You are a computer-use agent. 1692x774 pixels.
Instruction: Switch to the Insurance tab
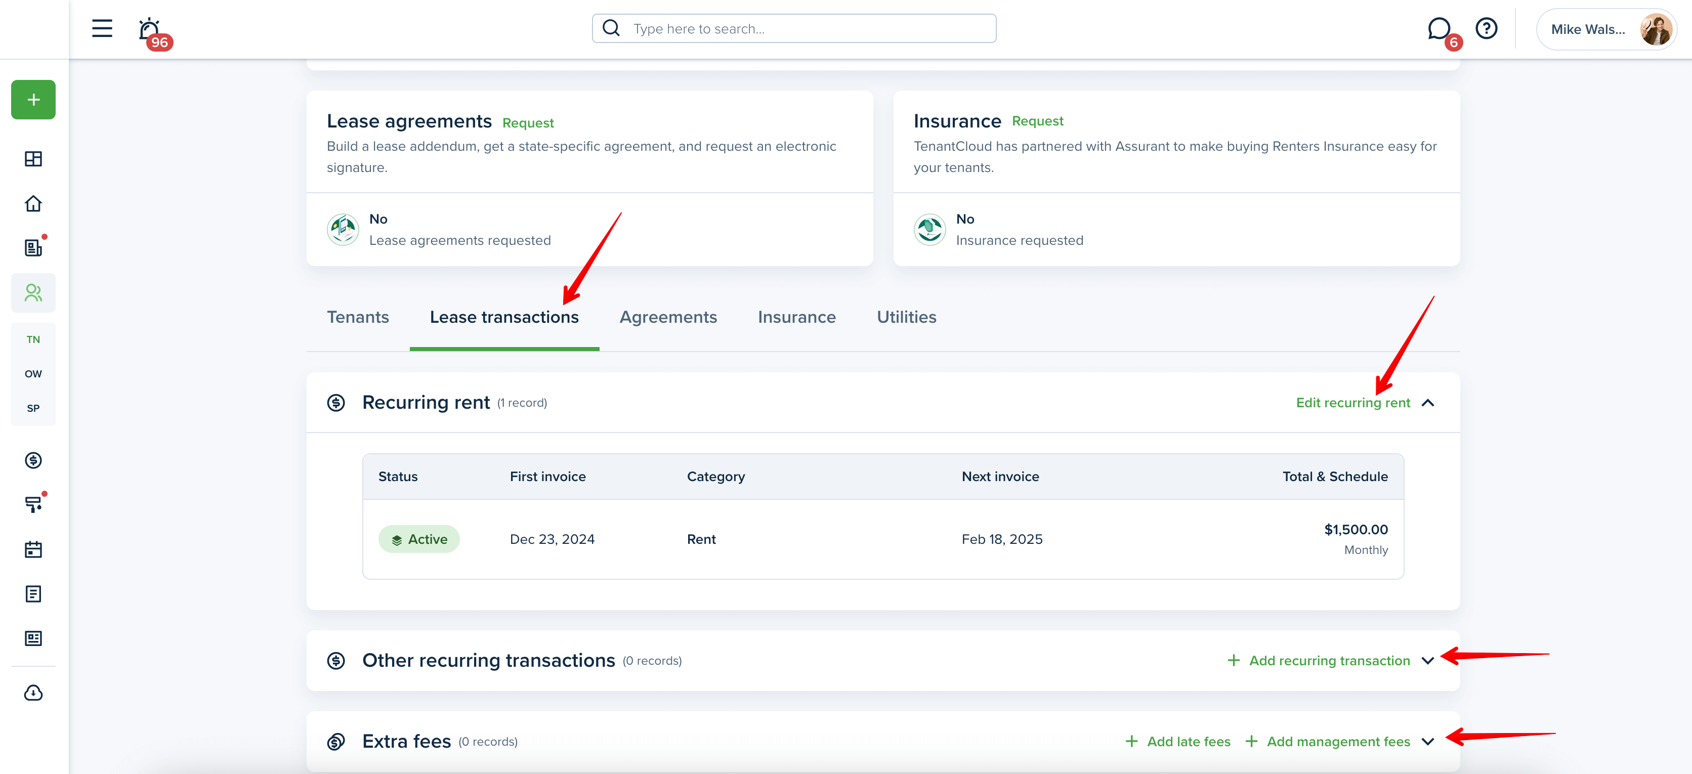[x=797, y=317]
